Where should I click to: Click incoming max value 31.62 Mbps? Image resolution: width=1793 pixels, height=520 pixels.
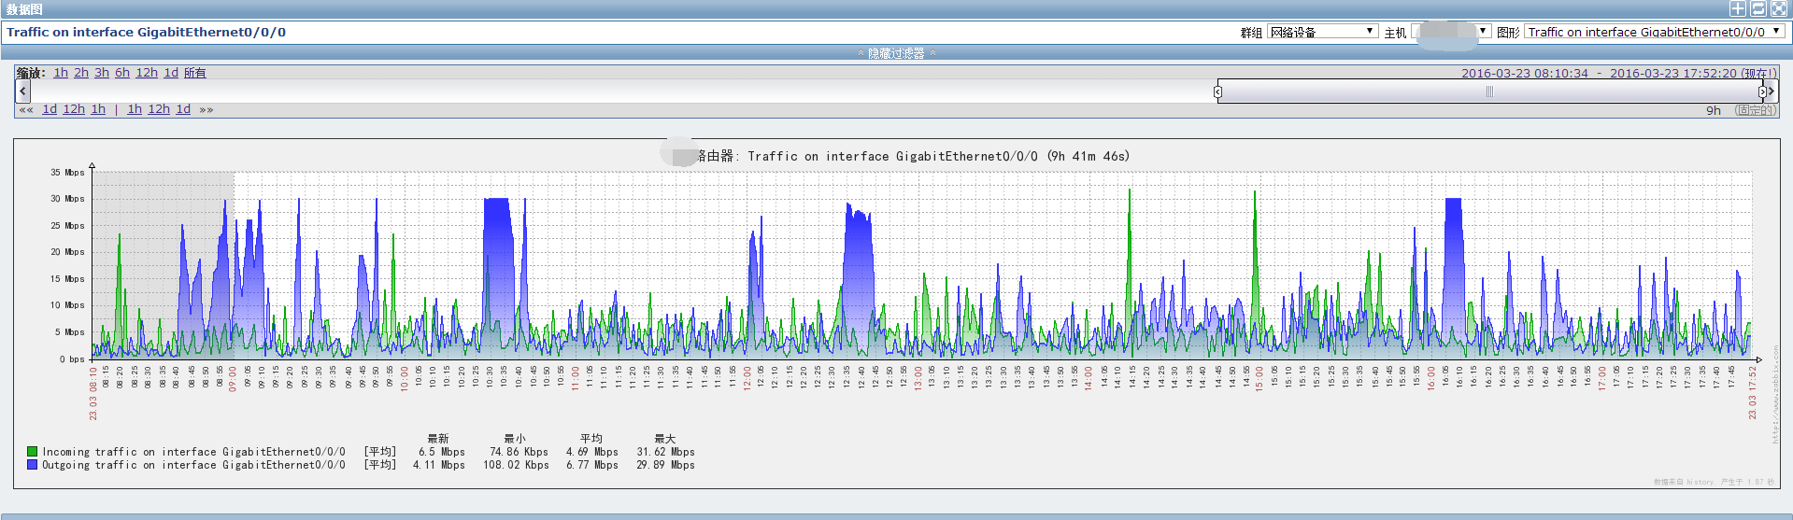pos(665,452)
